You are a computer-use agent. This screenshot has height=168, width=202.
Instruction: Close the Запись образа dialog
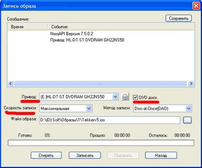(196, 6)
